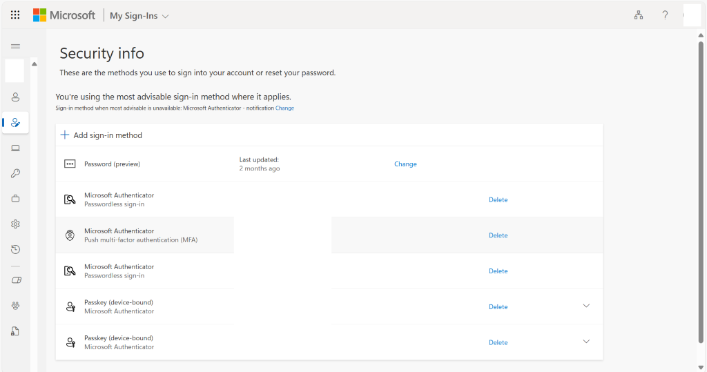This screenshot has width=707, height=372.
Task: Click the first Passkey row person-key icon
Action: point(70,306)
